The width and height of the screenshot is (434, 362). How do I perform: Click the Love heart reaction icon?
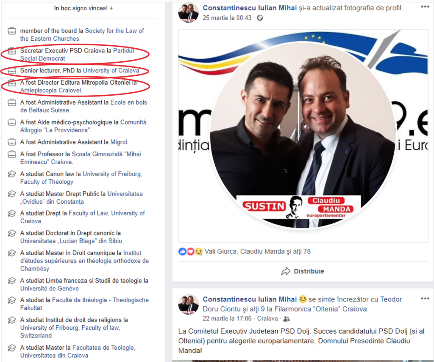[x=190, y=251]
